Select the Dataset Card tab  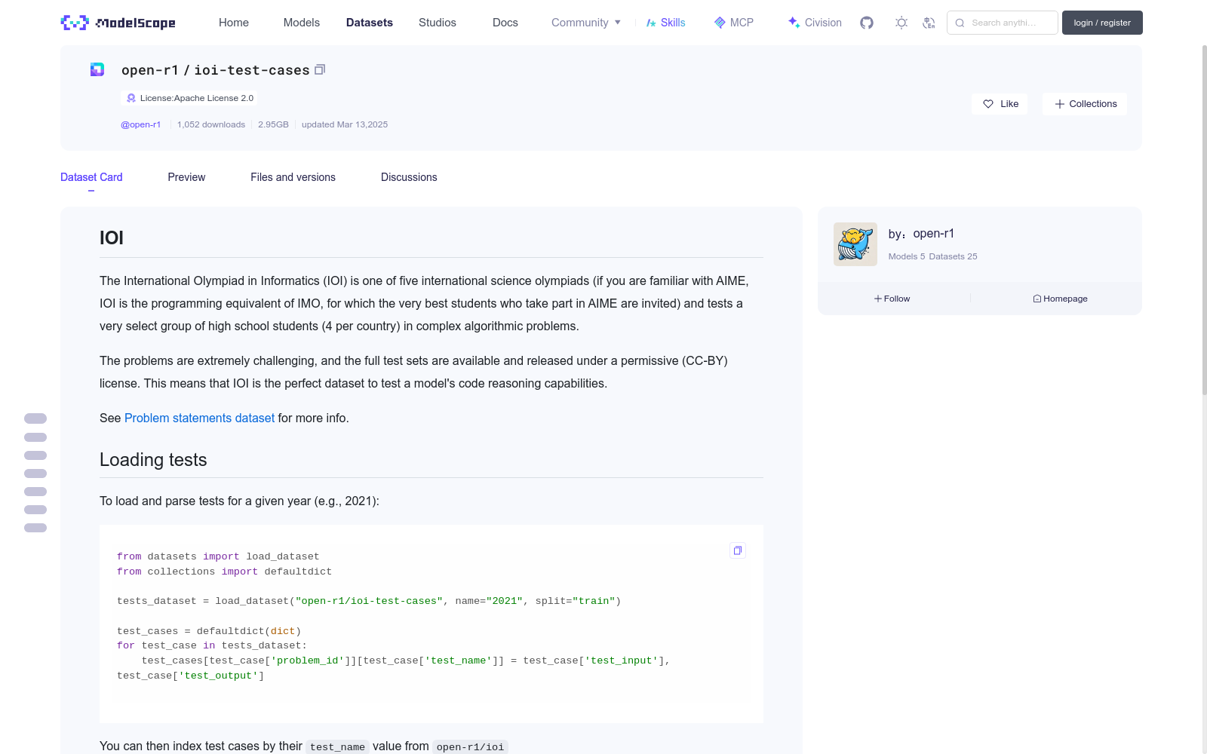pos(91,177)
